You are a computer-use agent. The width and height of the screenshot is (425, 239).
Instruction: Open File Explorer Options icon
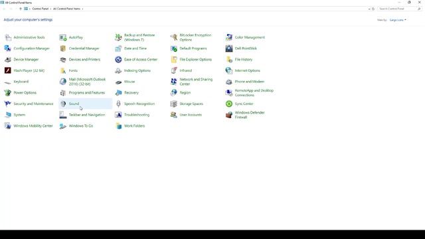click(x=174, y=60)
